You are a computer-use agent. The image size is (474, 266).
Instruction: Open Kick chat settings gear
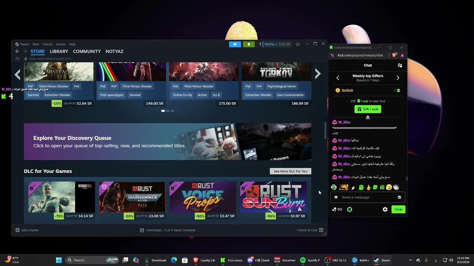(385, 209)
